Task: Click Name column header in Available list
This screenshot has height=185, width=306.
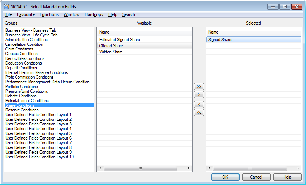Action: click(104, 32)
